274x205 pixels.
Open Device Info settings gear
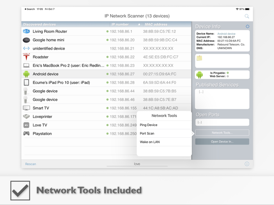[247, 26]
